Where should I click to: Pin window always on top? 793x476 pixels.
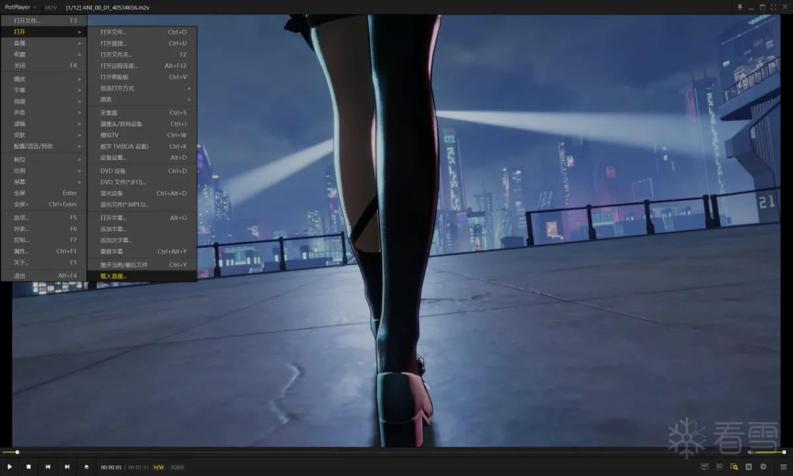(x=739, y=7)
